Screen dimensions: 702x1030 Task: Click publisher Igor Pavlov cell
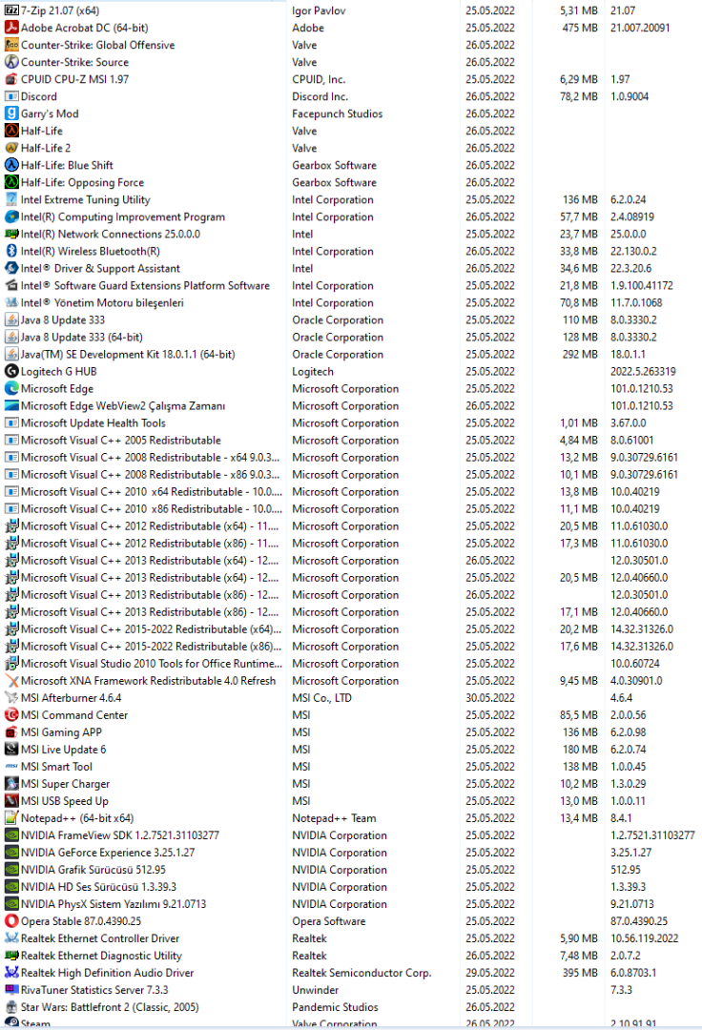(x=320, y=10)
